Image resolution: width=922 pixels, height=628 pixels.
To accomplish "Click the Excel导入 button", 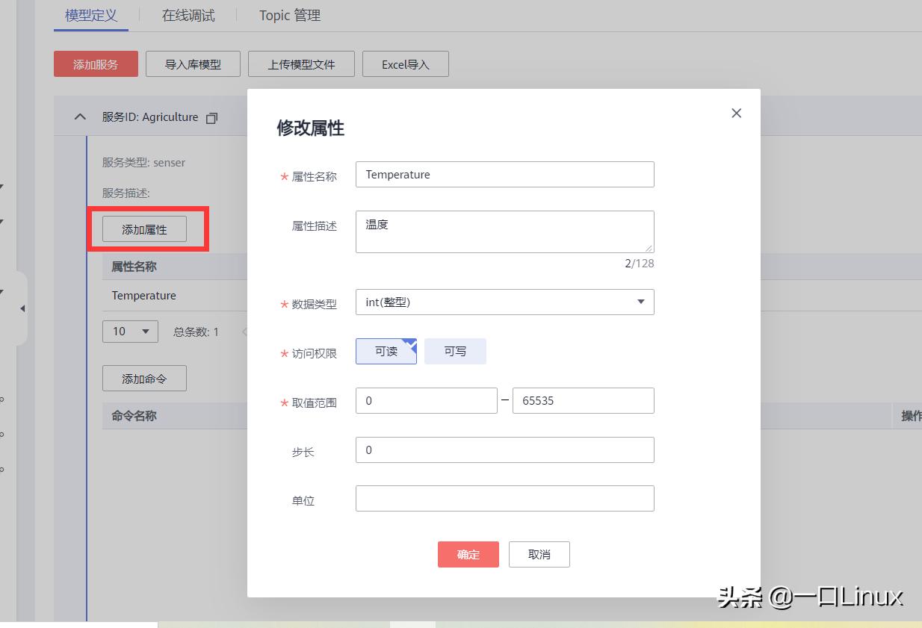I will 405,63.
